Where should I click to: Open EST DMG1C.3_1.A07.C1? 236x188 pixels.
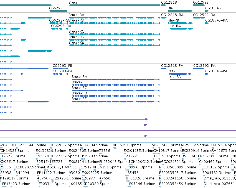pyautogui.click(x=60, y=167)
